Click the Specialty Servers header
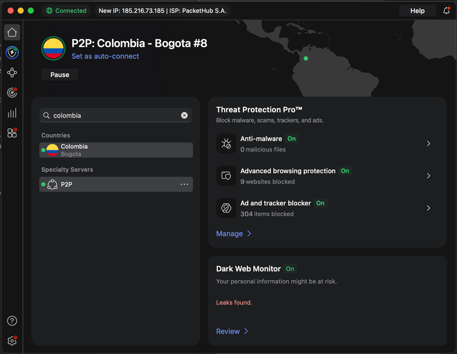Screen dimensions: 457x354 (67, 170)
